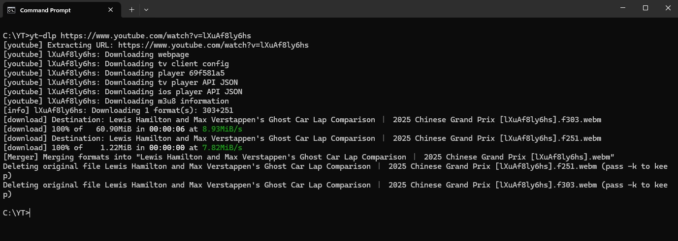678x241 pixels.
Task: Expand the new tab profile dropdown chevron
Action: point(146,9)
